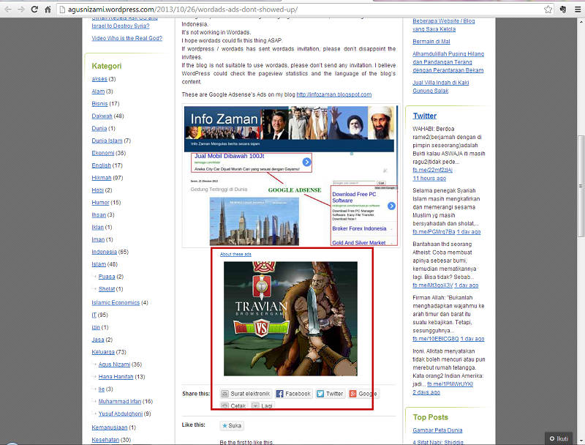Click the browser back arrow
The height and width of the screenshot is (445, 585).
pos(8,10)
